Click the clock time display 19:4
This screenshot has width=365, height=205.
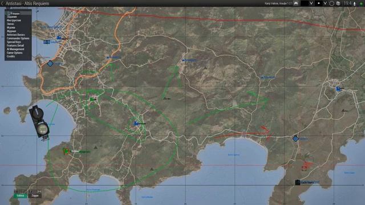coord(347,3)
